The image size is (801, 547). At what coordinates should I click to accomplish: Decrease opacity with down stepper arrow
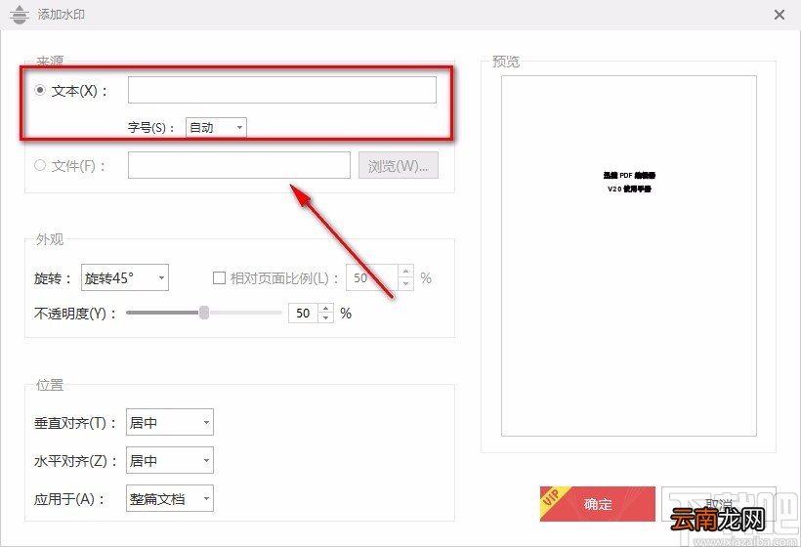pyautogui.click(x=326, y=317)
